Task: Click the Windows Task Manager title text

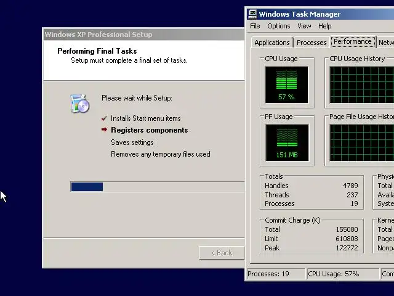Action: click(x=300, y=14)
